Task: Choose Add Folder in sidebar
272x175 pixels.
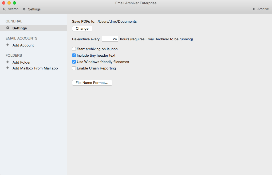Action: 22,62
